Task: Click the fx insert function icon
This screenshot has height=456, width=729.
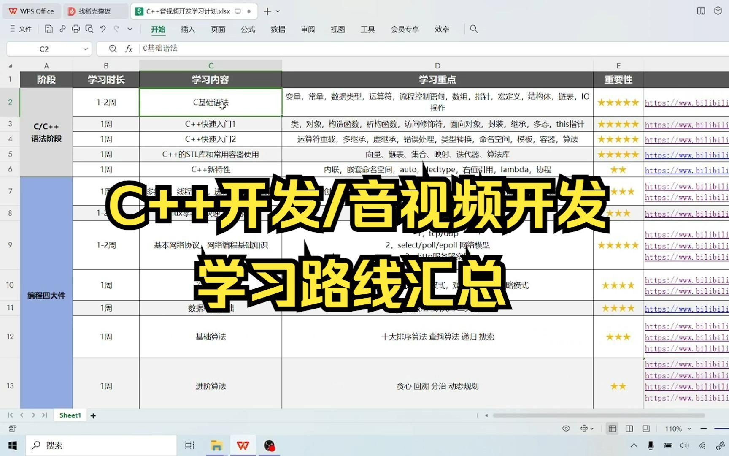Action: click(x=129, y=49)
